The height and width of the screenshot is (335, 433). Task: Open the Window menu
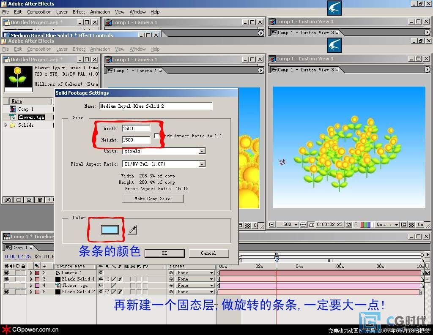(137, 12)
